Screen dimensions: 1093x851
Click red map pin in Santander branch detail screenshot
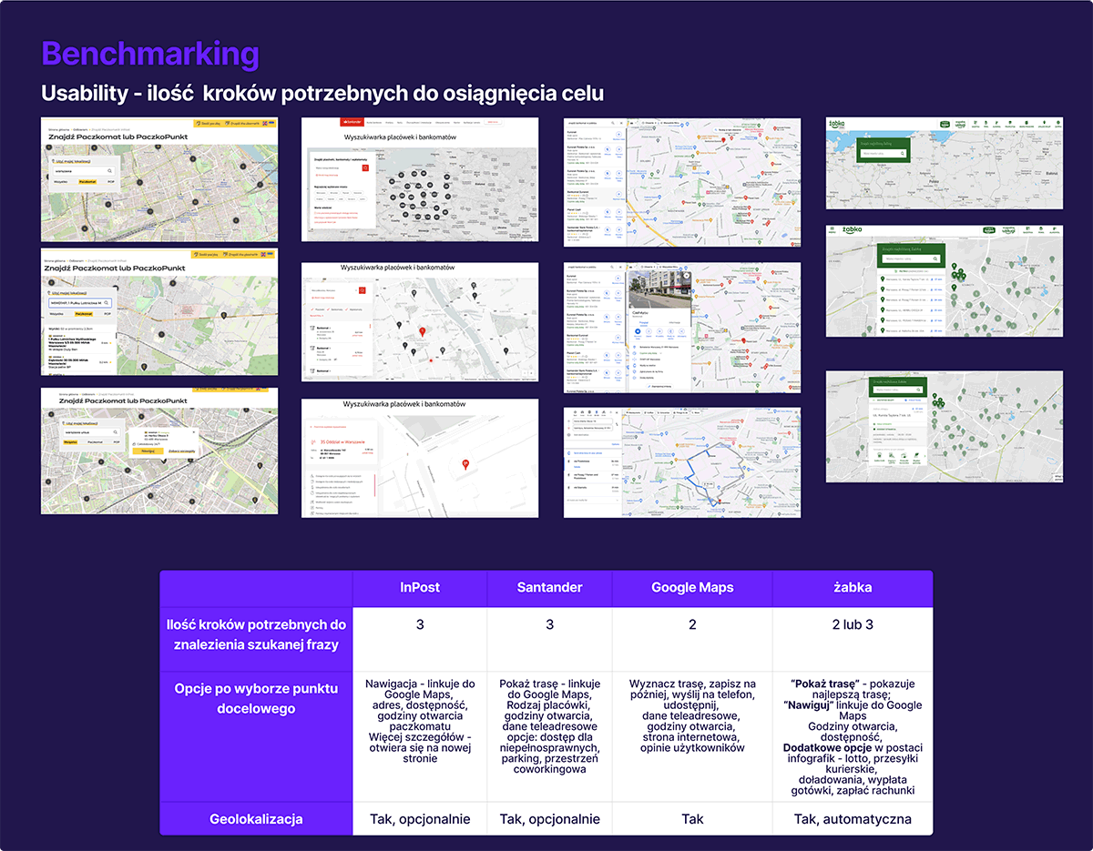pos(465,463)
